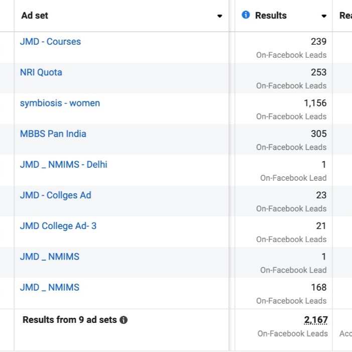
Task: Click the 2,167 total results value
Action: click(316, 320)
